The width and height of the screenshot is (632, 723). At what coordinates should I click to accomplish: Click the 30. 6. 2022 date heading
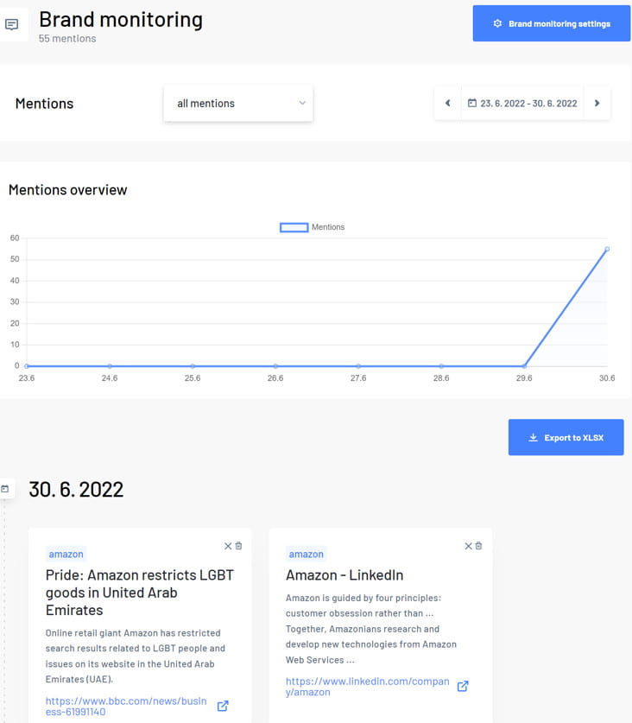tap(76, 489)
